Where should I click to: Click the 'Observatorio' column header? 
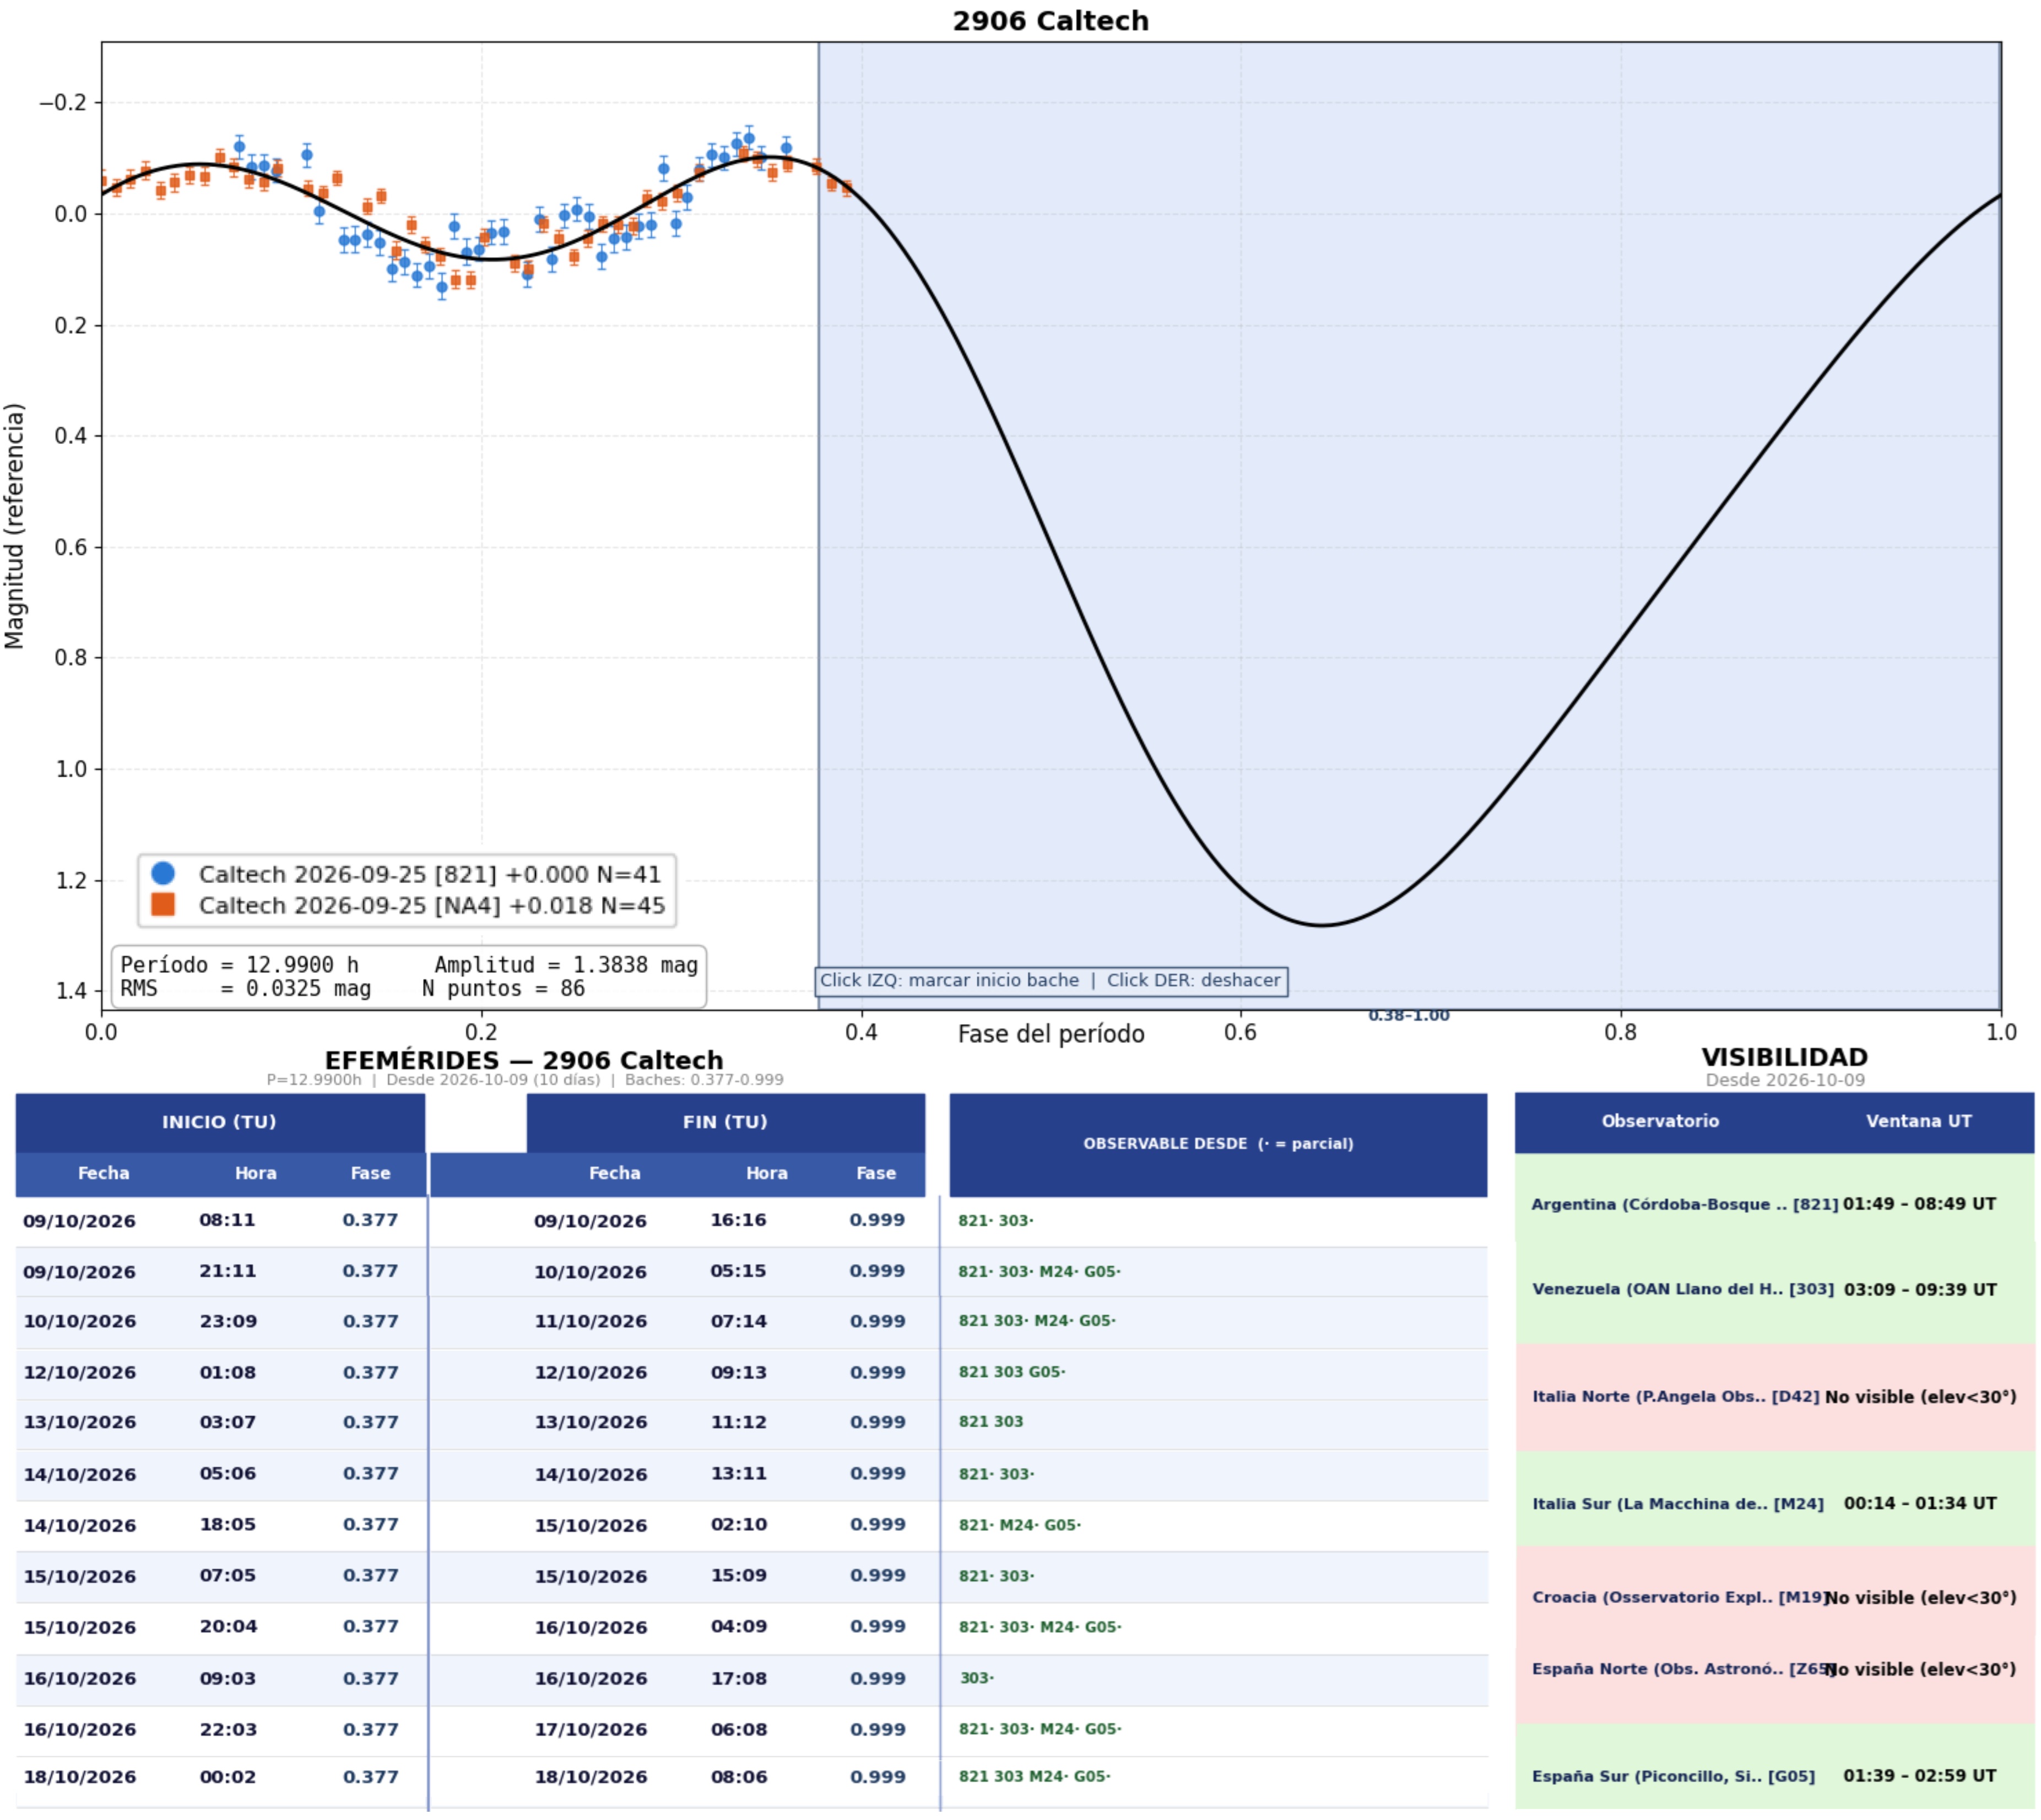click(x=1660, y=1121)
